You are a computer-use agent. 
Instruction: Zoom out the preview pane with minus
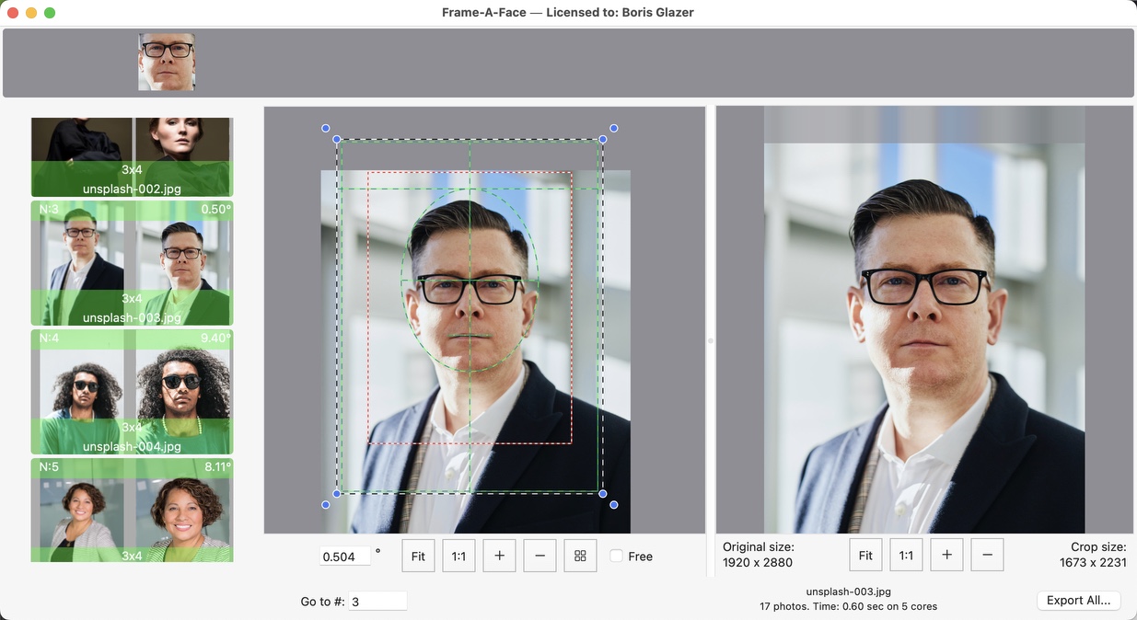click(x=987, y=555)
